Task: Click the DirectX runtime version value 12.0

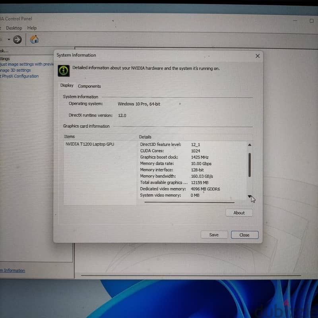Action: pos(122,115)
